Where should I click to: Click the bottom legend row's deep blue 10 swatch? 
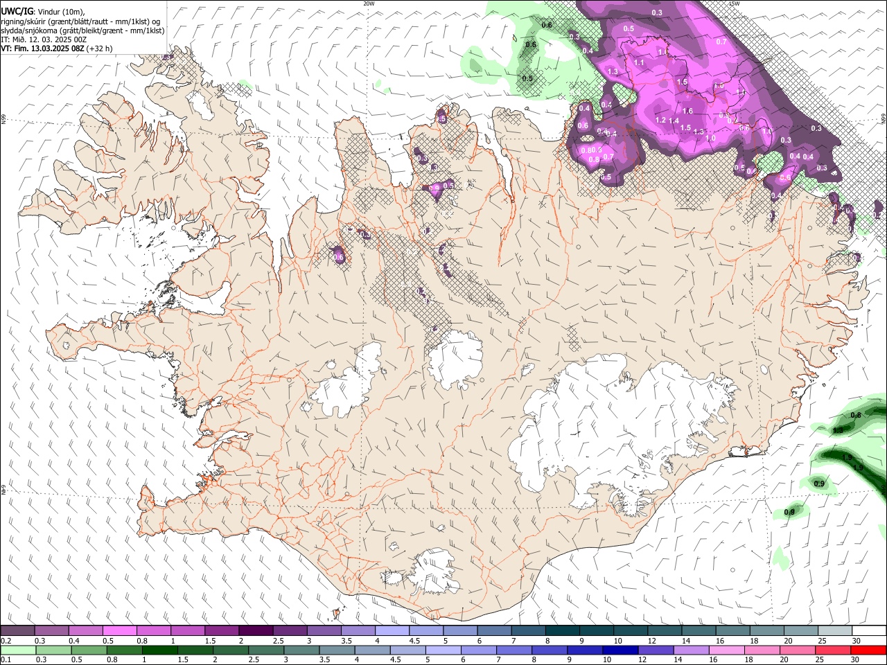[620, 650]
